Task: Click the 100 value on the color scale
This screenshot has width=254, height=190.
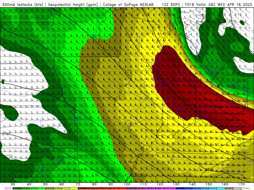Action: tap(127, 184)
